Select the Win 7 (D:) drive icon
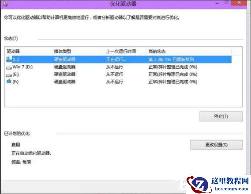Screen dimensions: 251x194 [x=9, y=68]
